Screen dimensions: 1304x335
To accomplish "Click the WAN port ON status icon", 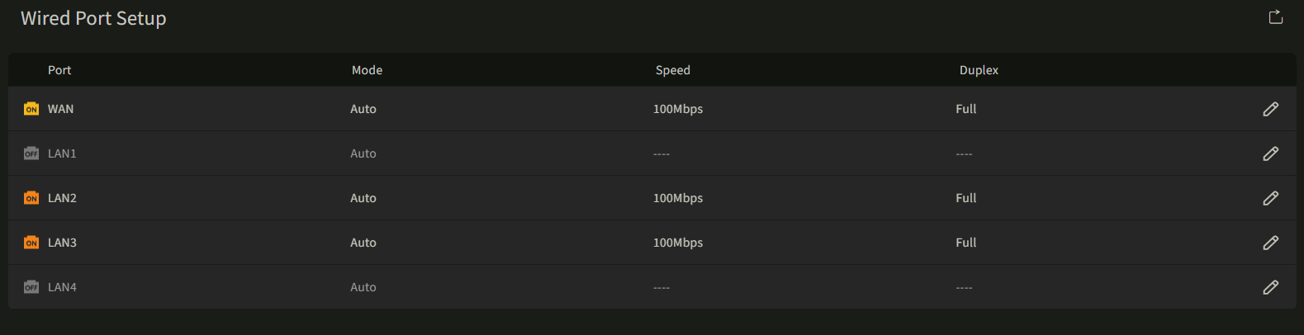I will click(x=31, y=109).
